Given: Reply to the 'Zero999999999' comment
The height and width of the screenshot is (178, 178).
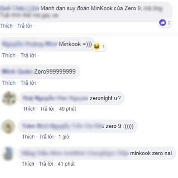Looking at the screenshot, I should point(28,83).
